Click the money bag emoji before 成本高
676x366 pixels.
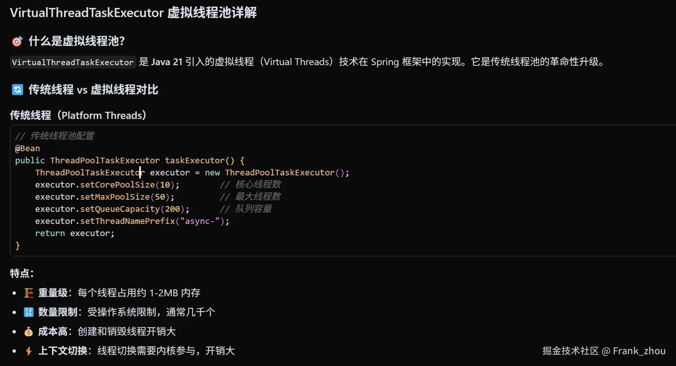(29, 332)
